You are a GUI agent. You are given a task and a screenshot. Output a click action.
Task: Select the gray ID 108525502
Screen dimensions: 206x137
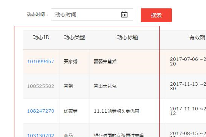click(41, 86)
